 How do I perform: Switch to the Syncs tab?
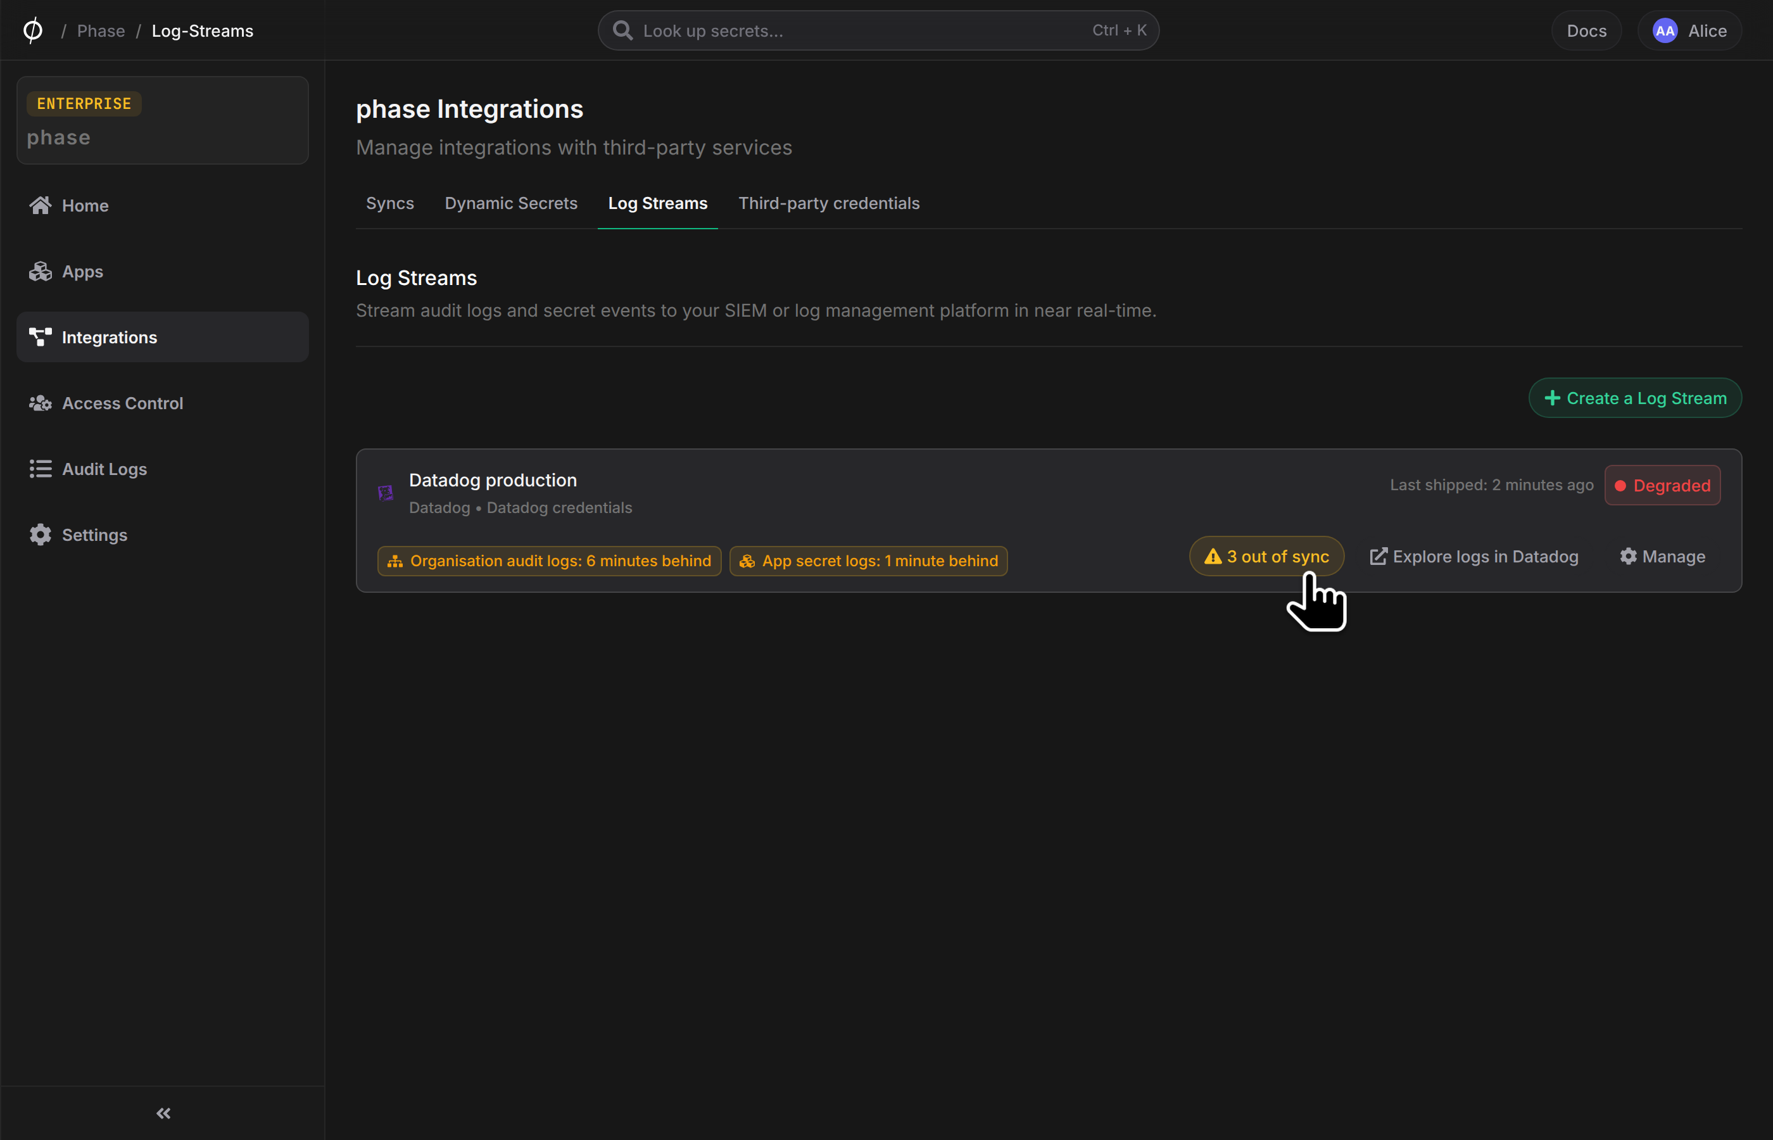390,203
